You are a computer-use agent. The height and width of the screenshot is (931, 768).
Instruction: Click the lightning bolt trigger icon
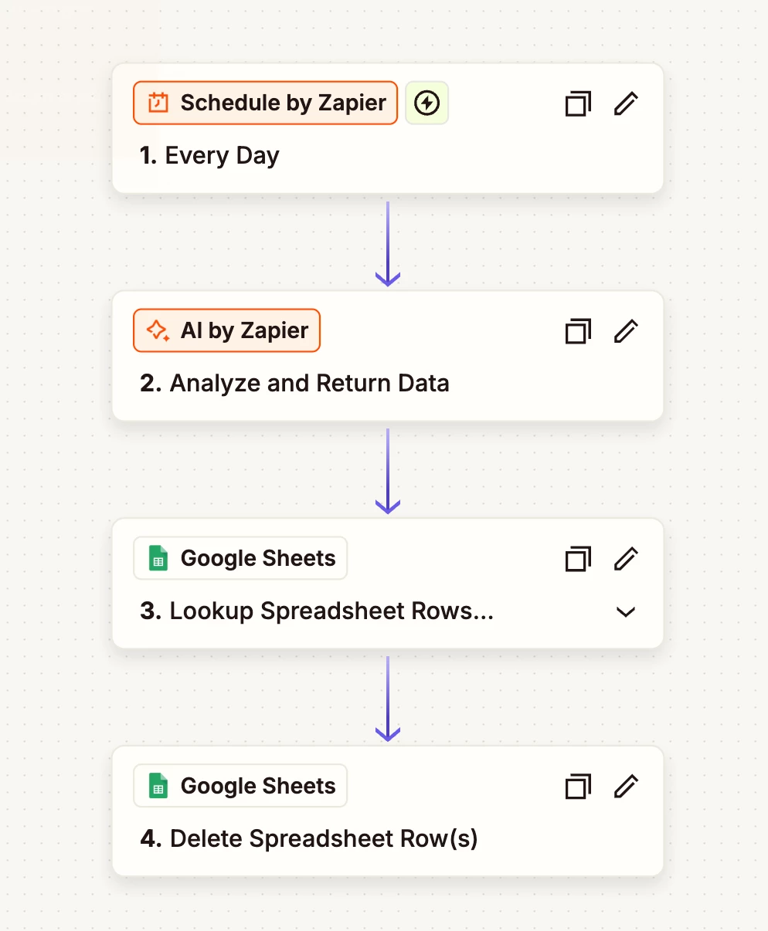click(x=427, y=103)
